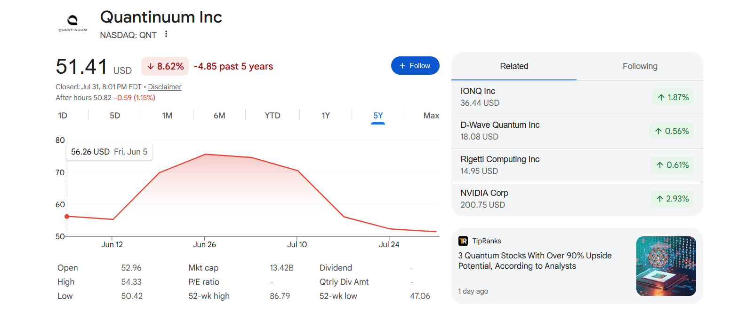
Task: Select the YTD time range
Action: click(x=273, y=116)
